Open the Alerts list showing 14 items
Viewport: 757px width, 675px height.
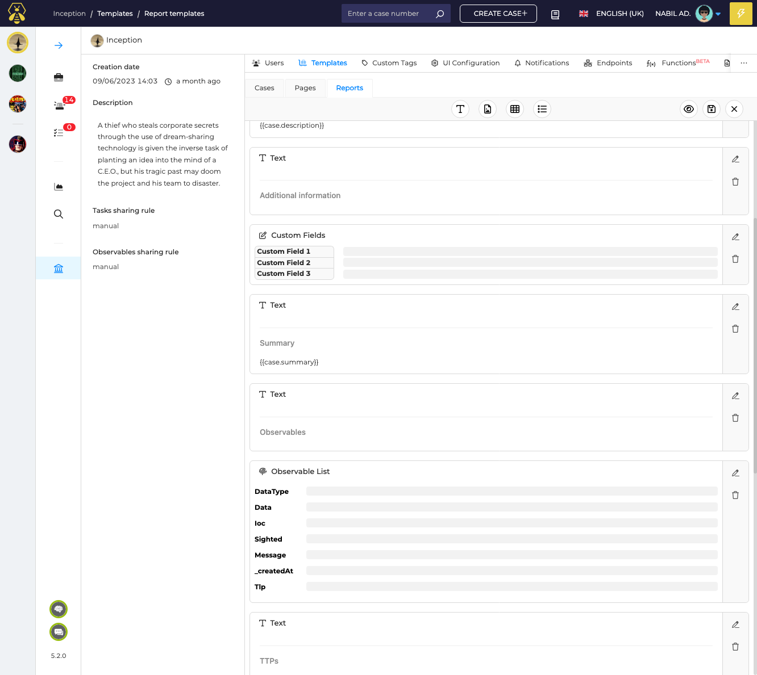tap(59, 104)
